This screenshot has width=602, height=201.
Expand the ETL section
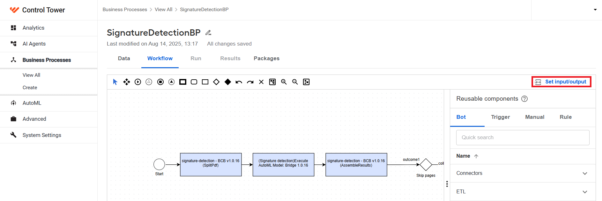tap(523, 192)
